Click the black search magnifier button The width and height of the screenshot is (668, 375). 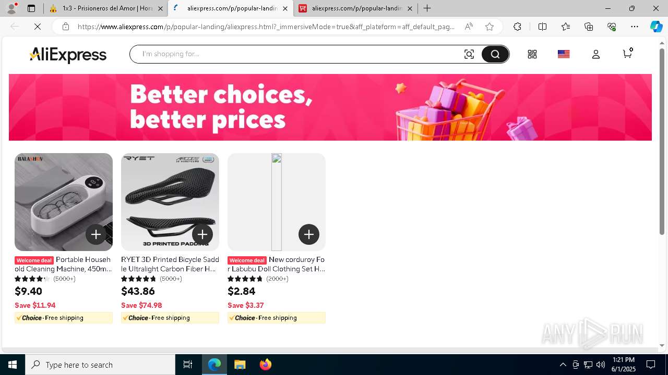(x=495, y=54)
